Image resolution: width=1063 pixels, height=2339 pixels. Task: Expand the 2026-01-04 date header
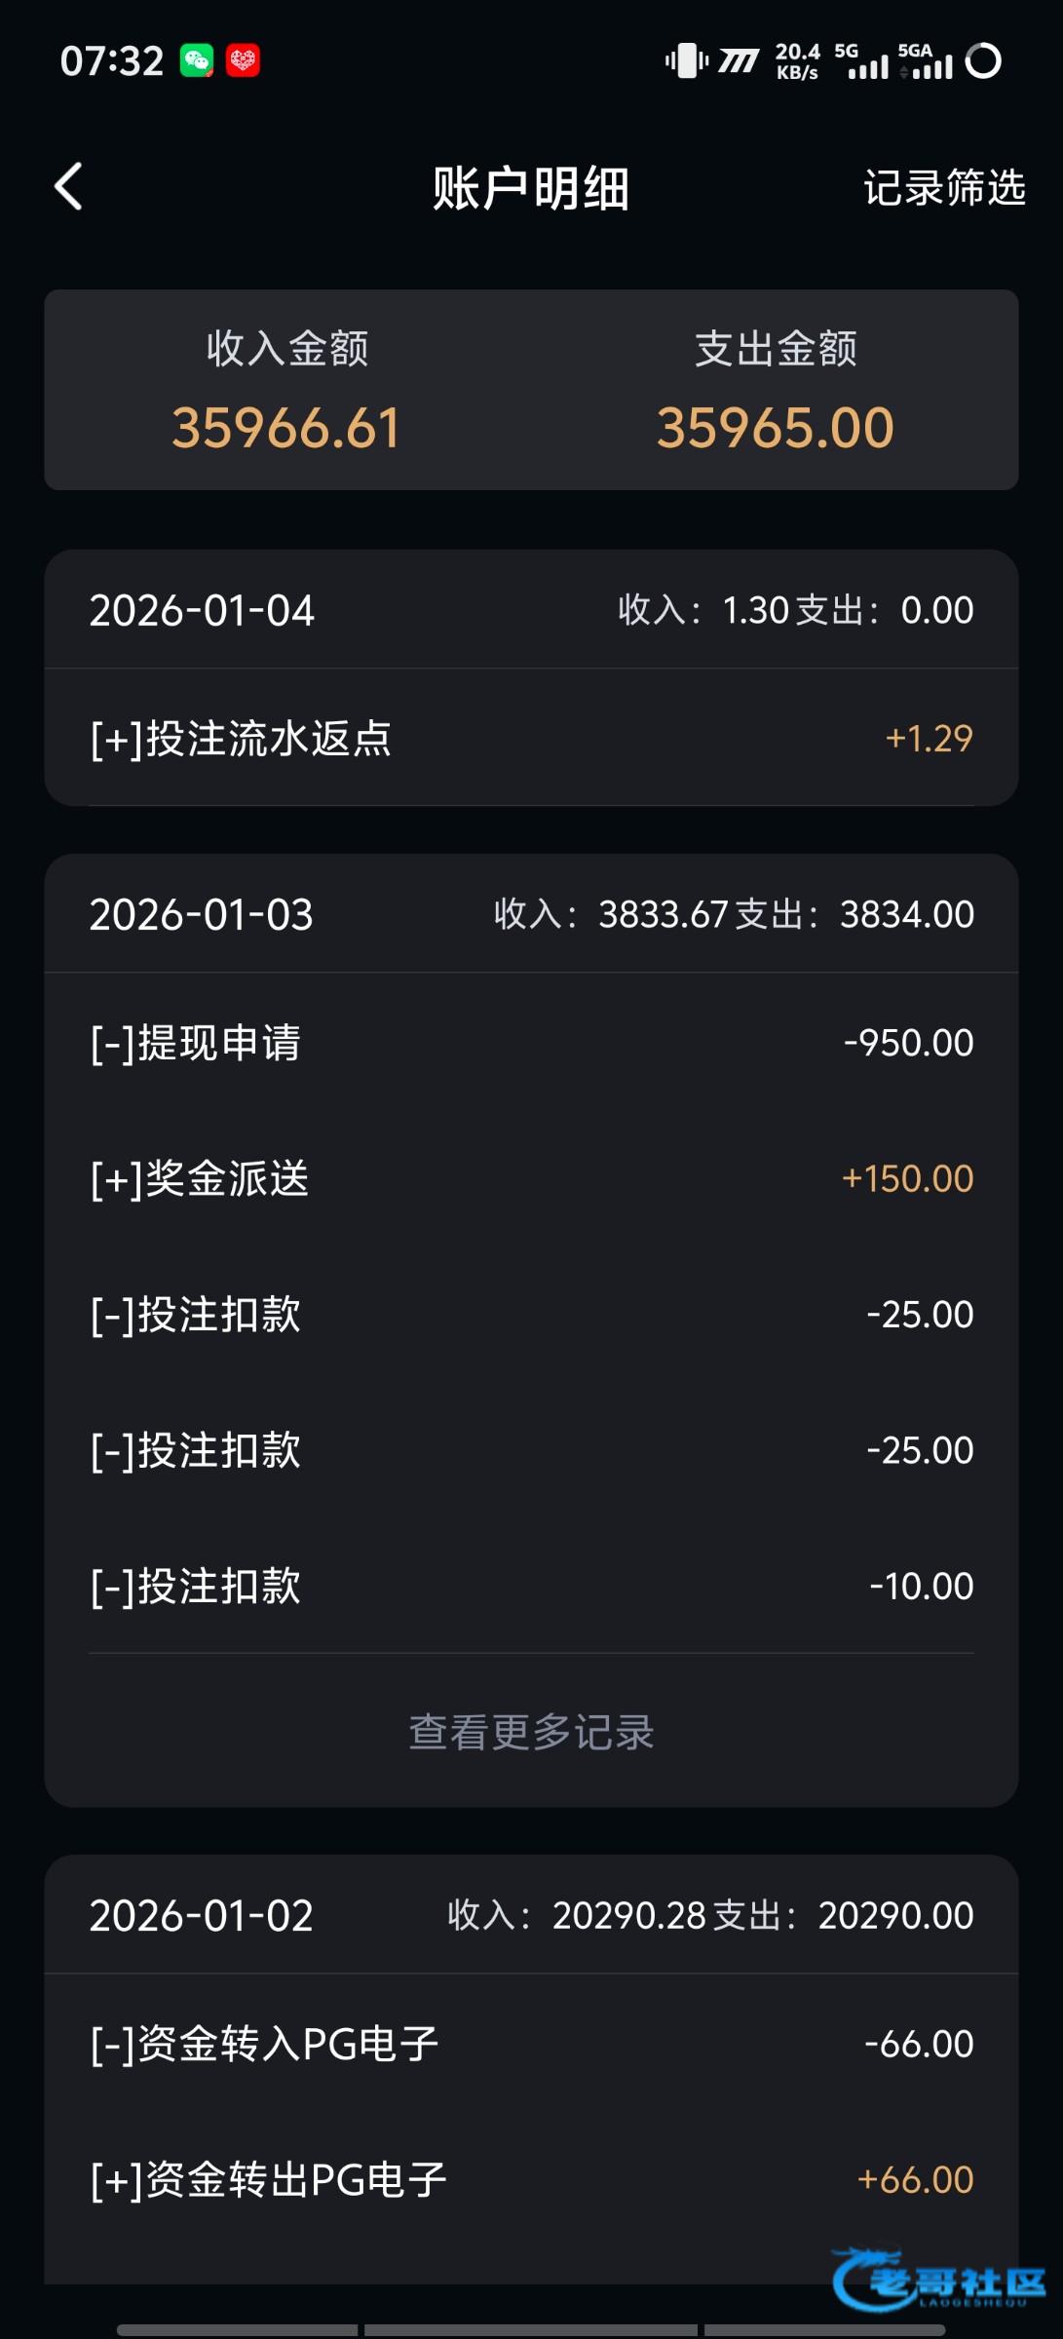531,610
